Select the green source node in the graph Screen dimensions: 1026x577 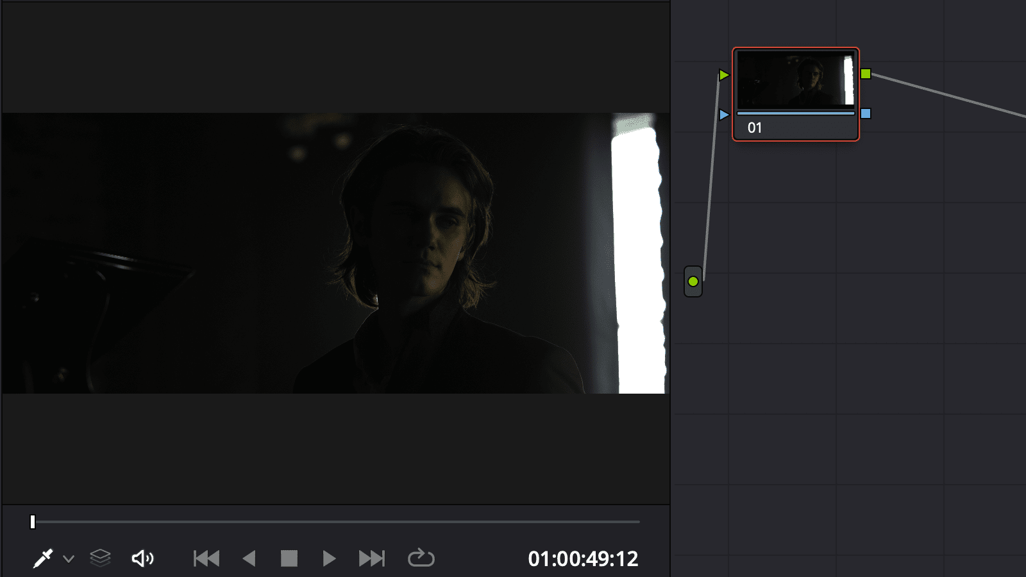pos(693,280)
